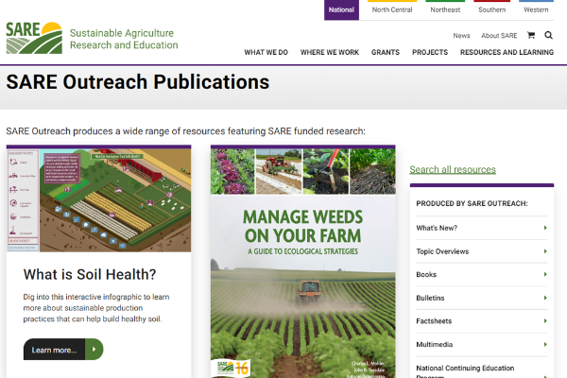This screenshot has width=567, height=378.
Task: Click the PRODUCED BY SARE OUTREACH heading
Action: pyautogui.click(x=472, y=204)
